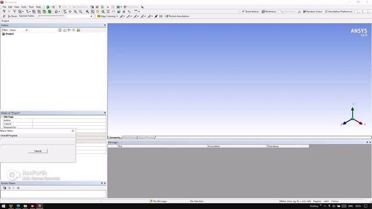This screenshot has height=209, width=372.
Task: Pin the Messages panel
Action: coord(367,142)
